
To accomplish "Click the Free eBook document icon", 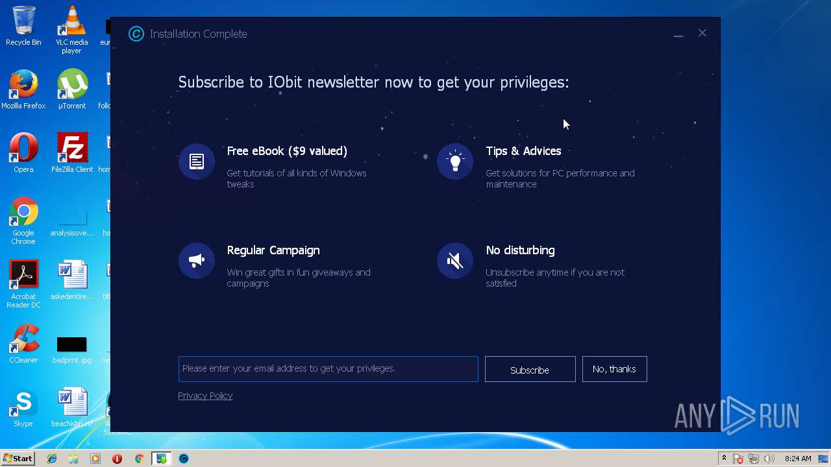I will tap(197, 162).
